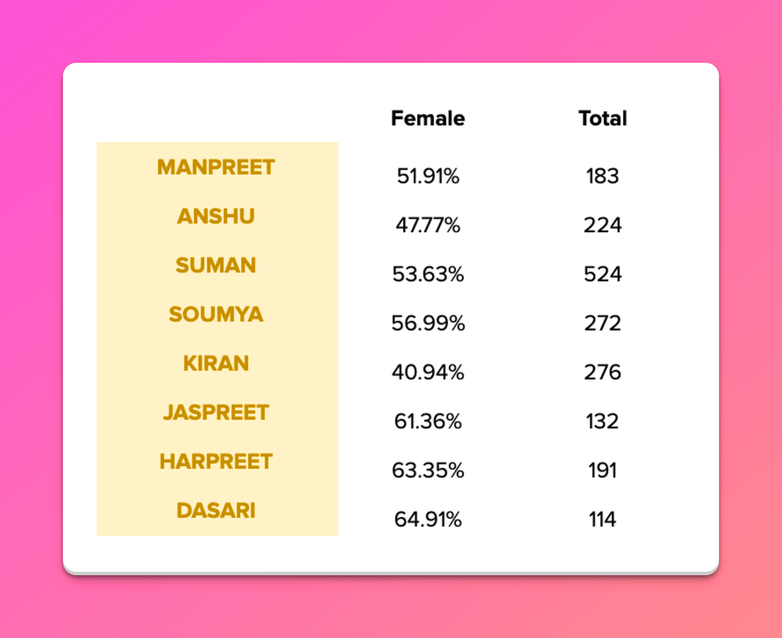782x638 pixels.
Task: Click the 56.99% female value
Action: click(x=428, y=323)
